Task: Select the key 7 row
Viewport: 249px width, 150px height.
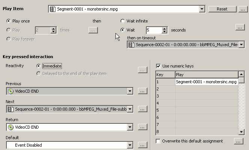Action: click(197, 124)
